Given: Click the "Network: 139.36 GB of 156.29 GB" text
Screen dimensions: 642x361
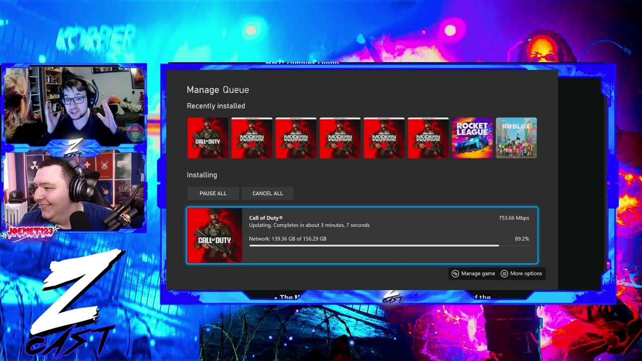Looking at the screenshot, I should [288, 239].
